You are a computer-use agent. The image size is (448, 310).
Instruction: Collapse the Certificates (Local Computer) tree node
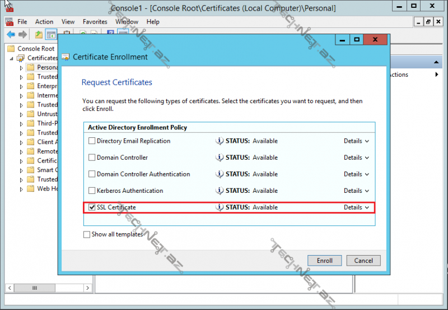click(x=12, y=58)
